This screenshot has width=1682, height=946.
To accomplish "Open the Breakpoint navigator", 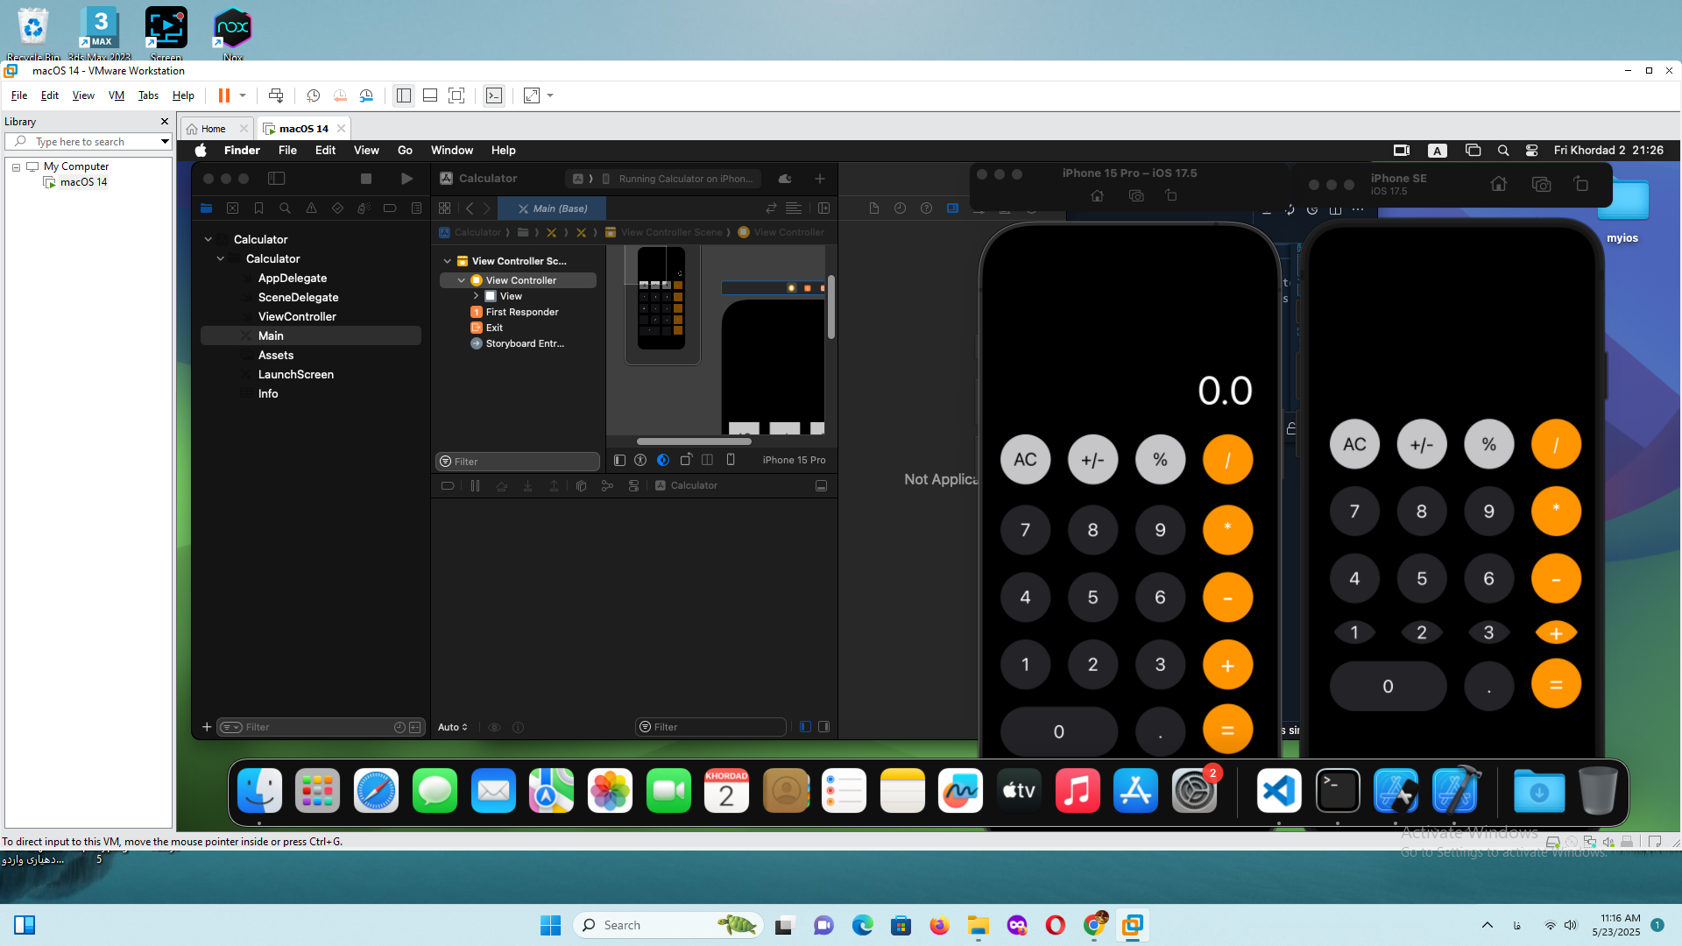I will pyautogui.click(x=390, y=208).
